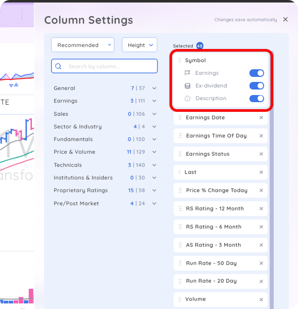This screenshot has width=298, height=309.
Task: Expand the Technicals category chevron
Action: pos(154,165)
